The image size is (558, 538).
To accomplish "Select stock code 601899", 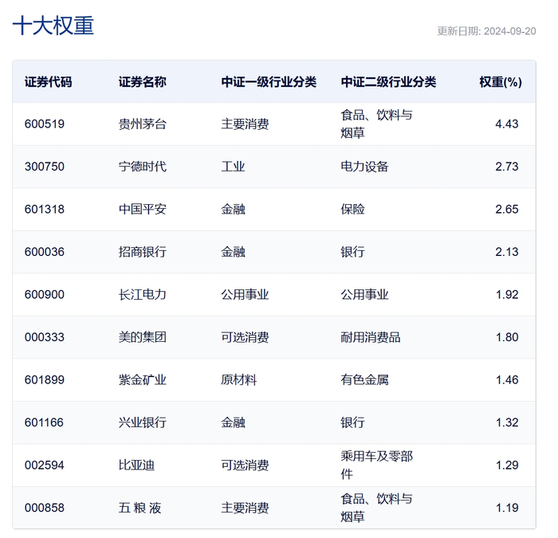I will pos(45,379).
